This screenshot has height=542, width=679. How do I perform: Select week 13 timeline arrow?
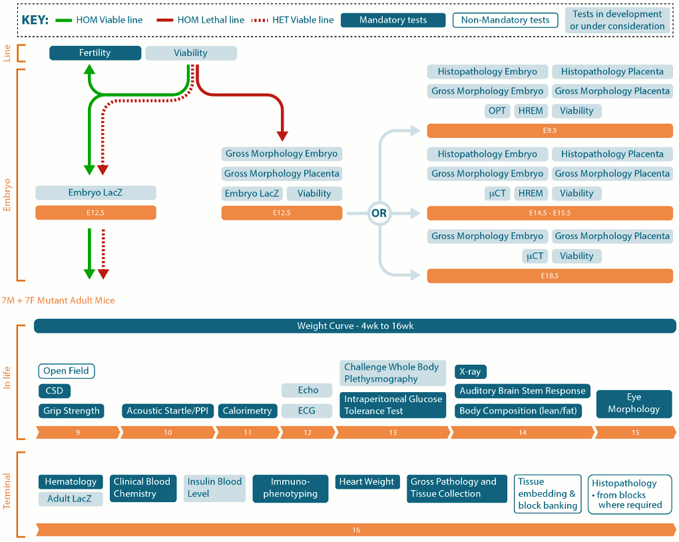click(393, 432)
